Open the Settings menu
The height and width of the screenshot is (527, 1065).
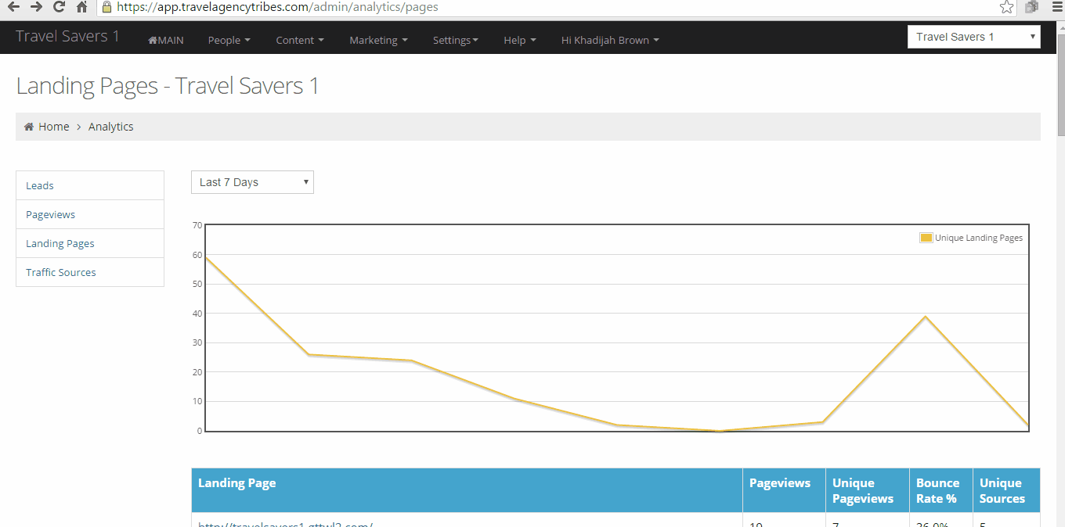pos(455,41)
